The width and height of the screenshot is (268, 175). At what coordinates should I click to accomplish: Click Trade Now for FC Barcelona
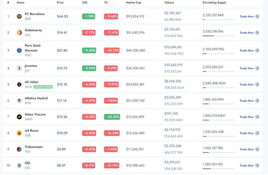(x=249, y=16)
